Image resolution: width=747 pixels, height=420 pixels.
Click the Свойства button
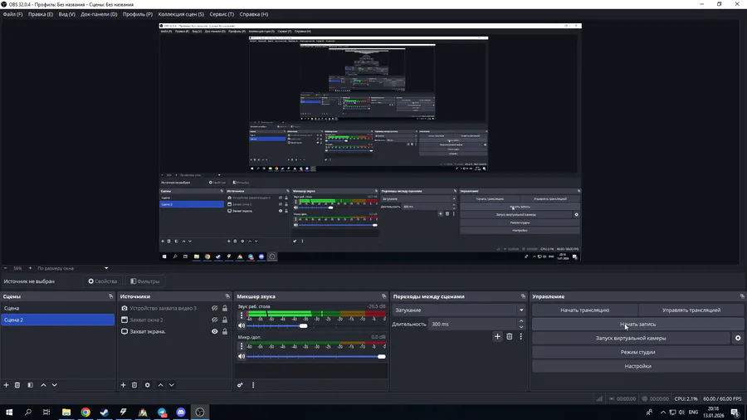pyautogui.click(x=103, y=281)
